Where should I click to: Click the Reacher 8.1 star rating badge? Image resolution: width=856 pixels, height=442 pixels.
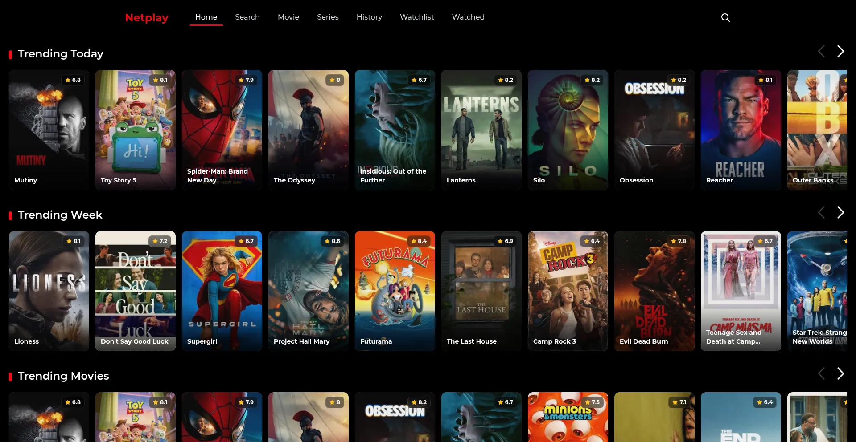pos(765,80)
